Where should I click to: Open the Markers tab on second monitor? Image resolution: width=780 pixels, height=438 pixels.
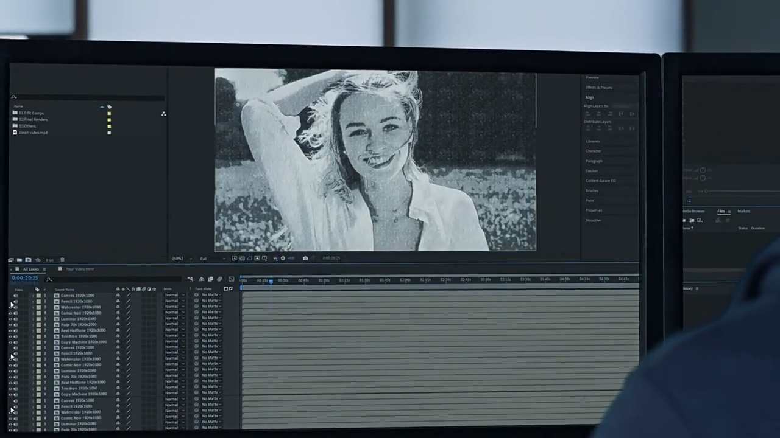[x=744, y=211]
